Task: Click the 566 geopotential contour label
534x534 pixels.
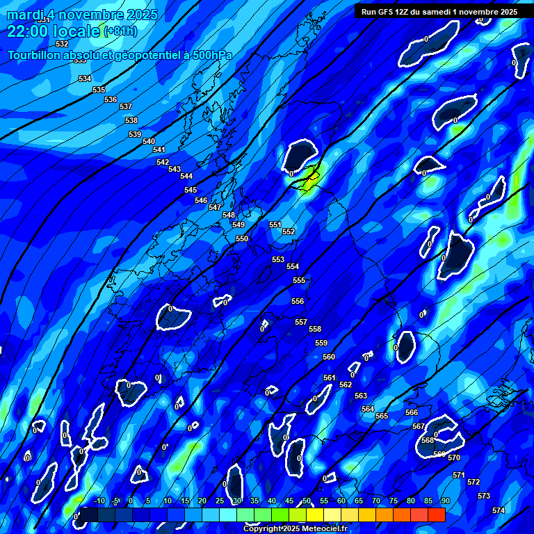Action: (x=412, y=412)
